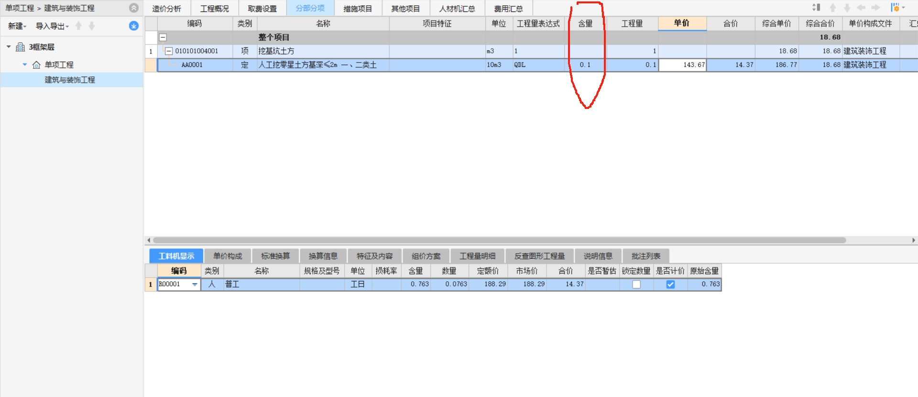Open the 标准换算 bottom tab

pyautogui.click(x=275, y=256)
